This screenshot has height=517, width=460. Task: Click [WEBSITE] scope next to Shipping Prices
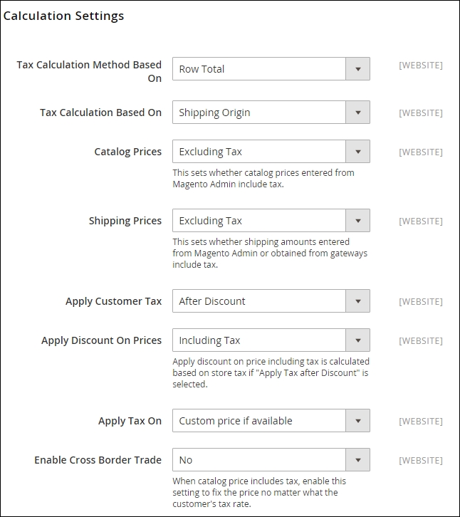pyautogui.click(x=420, y=221)
